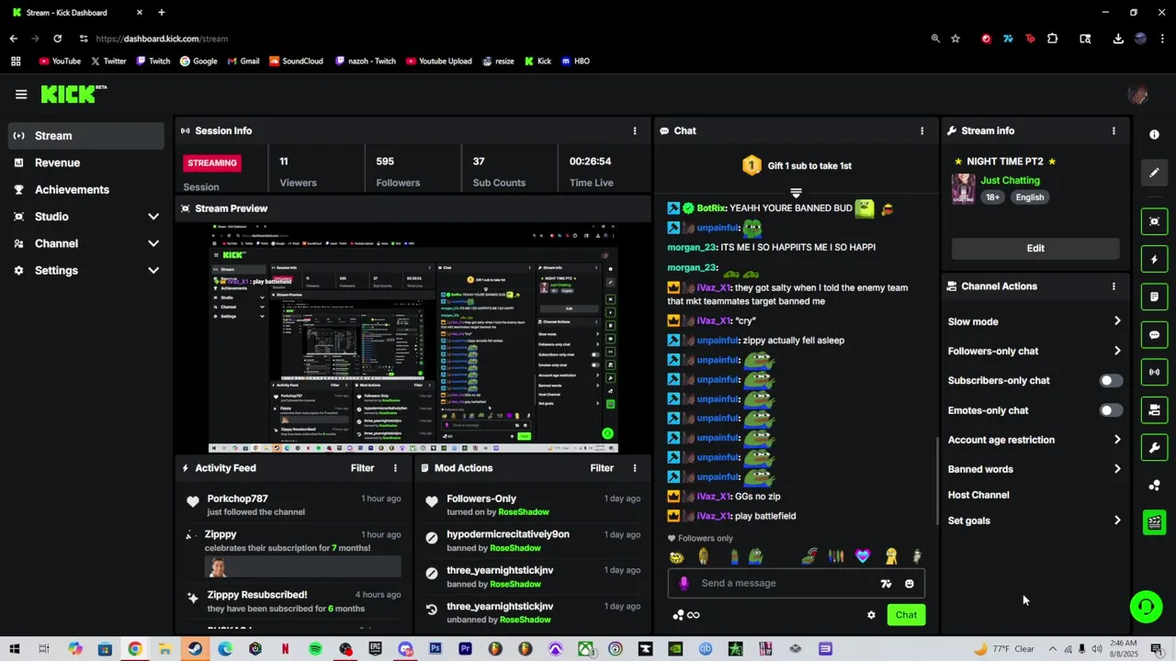Expand the Settings sidebar section
Image resolution: width=1176 pixels, height=661 pixels.
153,271
